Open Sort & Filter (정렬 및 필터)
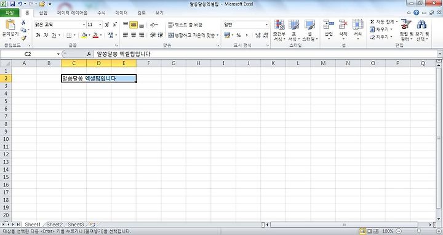 click(x=406, y=30)
